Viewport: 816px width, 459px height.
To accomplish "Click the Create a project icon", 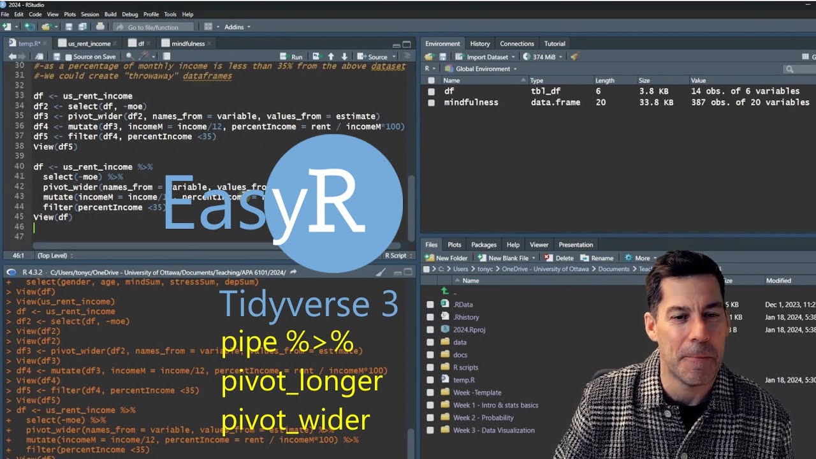I will 29,27.
